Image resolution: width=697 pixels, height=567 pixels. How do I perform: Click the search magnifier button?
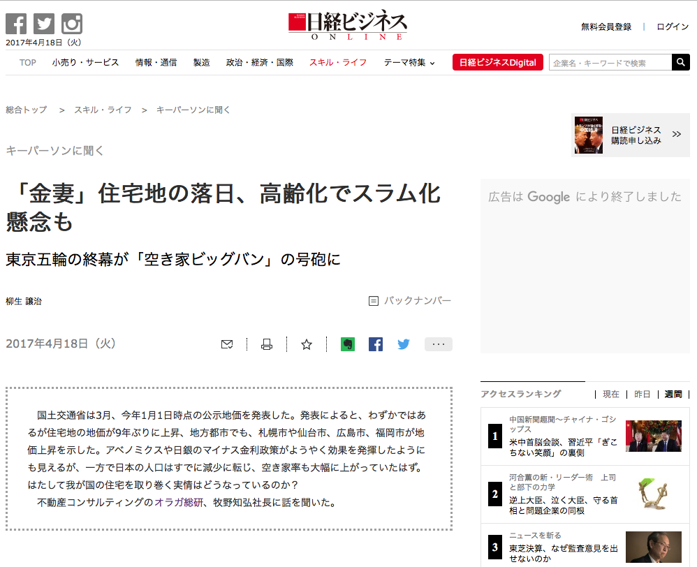click(x=680, y=63)
